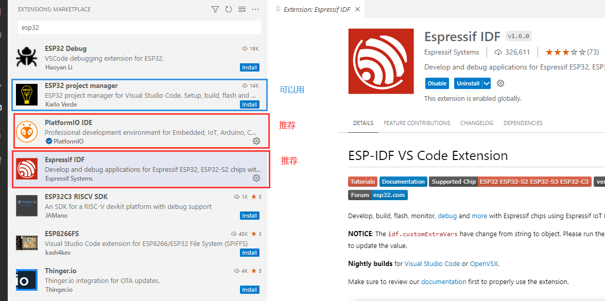Uninstall the Espressif IDF extension
This screenshot has width=605, height=301.
[468, 83]
